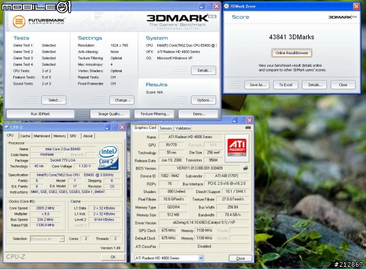Close the CPU-Z window with X
The width and height of the screenshot is (366, 269).
pyautogui.click(x=122, y=127)
